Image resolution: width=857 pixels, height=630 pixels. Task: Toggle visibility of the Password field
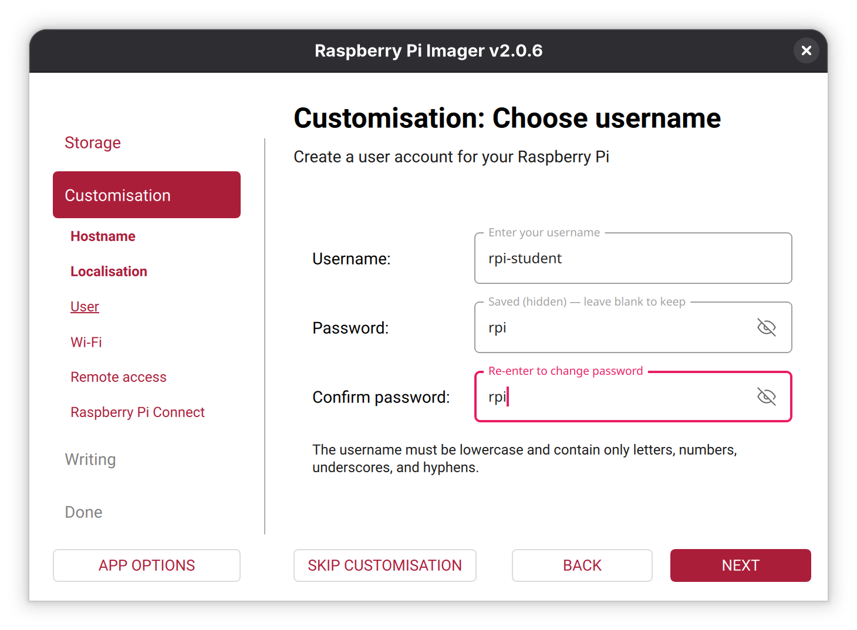click(766, 327)
